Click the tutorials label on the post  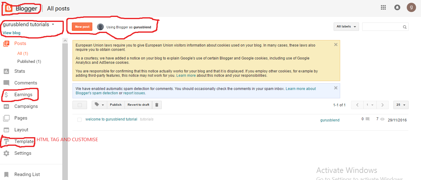tap(147, 119)
